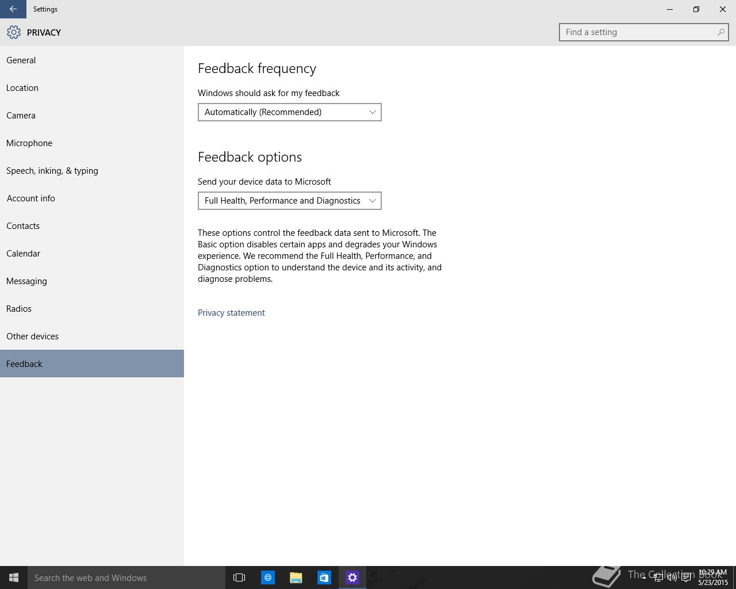
Task: Open the Messaging privacy section
Action: tap(92, 281)
